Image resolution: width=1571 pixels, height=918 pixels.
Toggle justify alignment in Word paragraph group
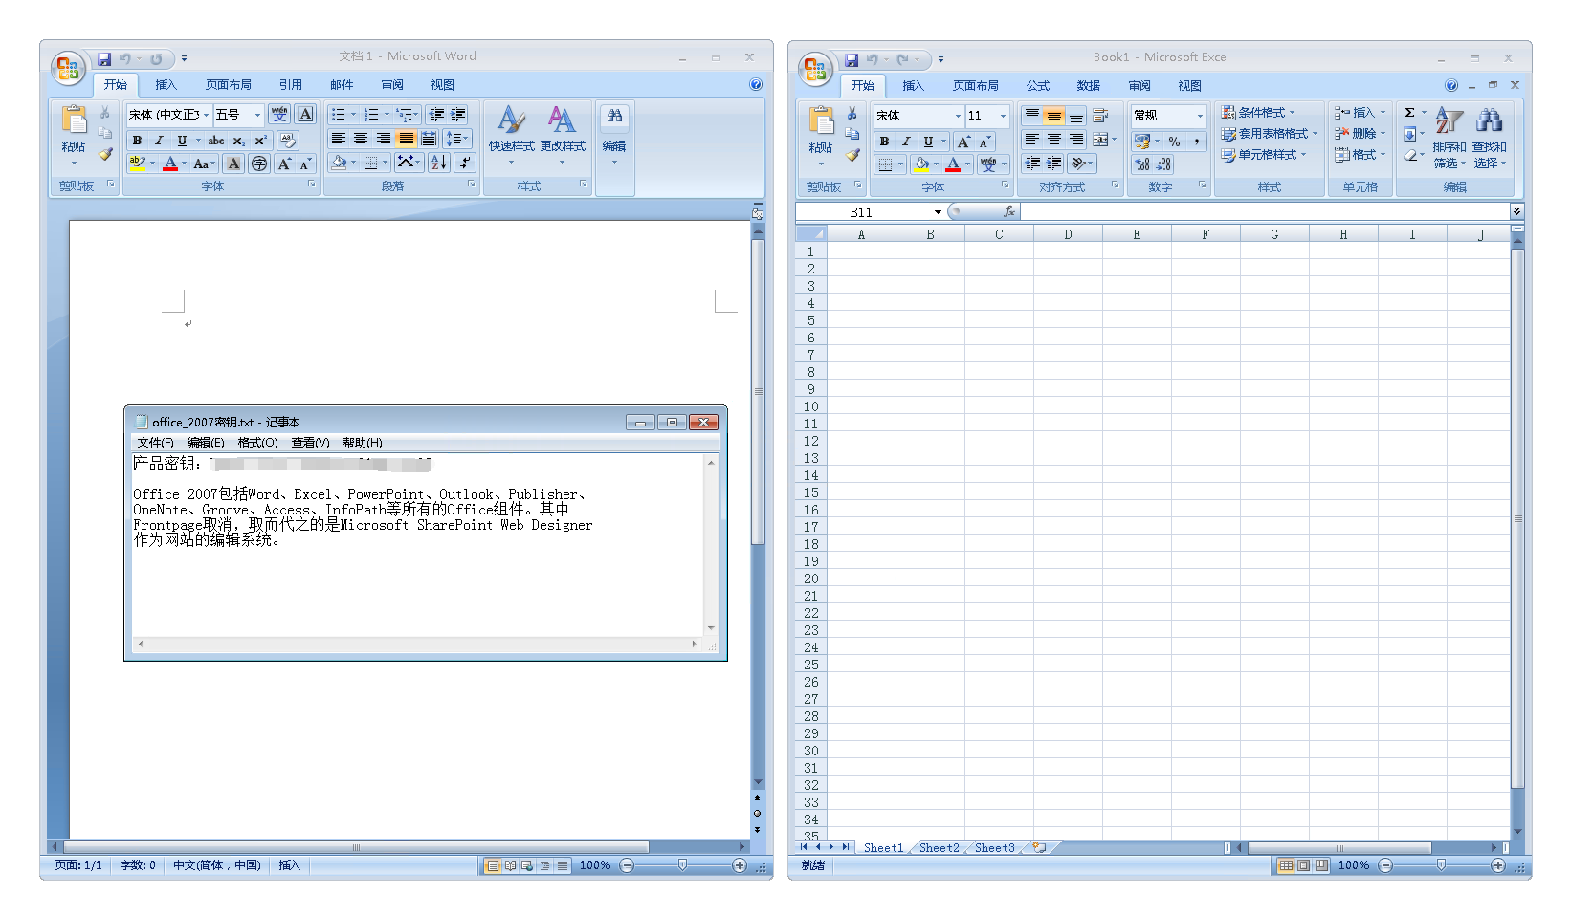click(x=407, y=139)
